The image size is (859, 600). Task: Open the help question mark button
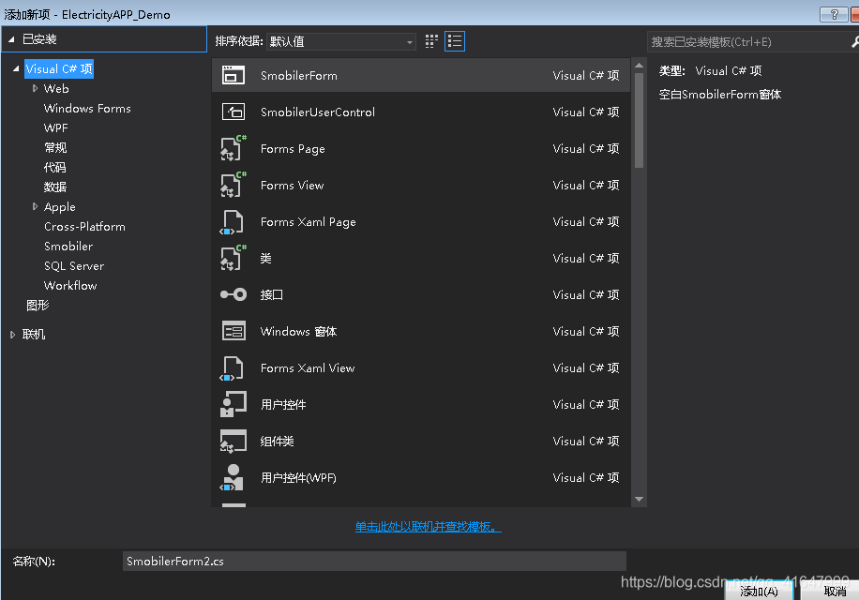(x=834, y=14)
